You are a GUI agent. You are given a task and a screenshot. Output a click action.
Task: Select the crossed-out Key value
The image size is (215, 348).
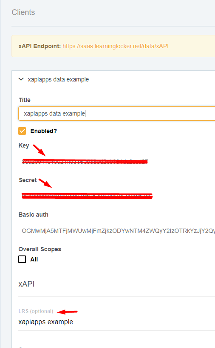click(85, 161)
